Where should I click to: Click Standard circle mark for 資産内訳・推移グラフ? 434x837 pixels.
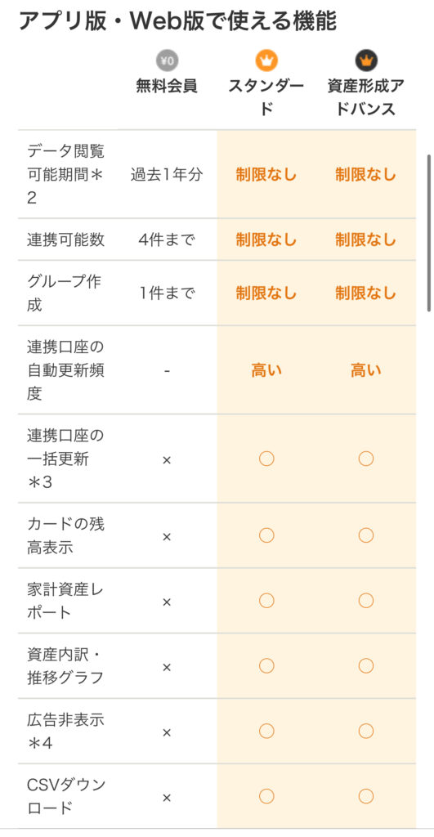point(266,665)
